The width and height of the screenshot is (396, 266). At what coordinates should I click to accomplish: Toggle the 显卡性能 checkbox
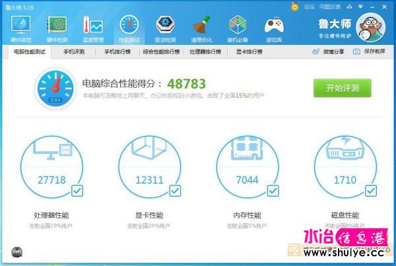175,191
